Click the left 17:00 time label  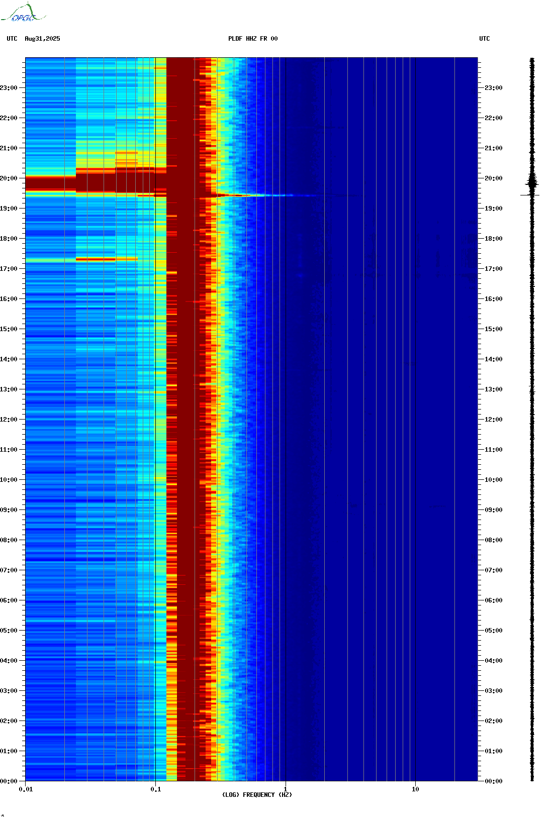[9, 269]
